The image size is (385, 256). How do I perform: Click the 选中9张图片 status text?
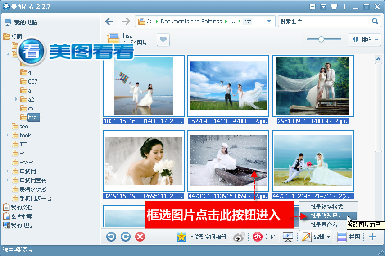(18, 250)
